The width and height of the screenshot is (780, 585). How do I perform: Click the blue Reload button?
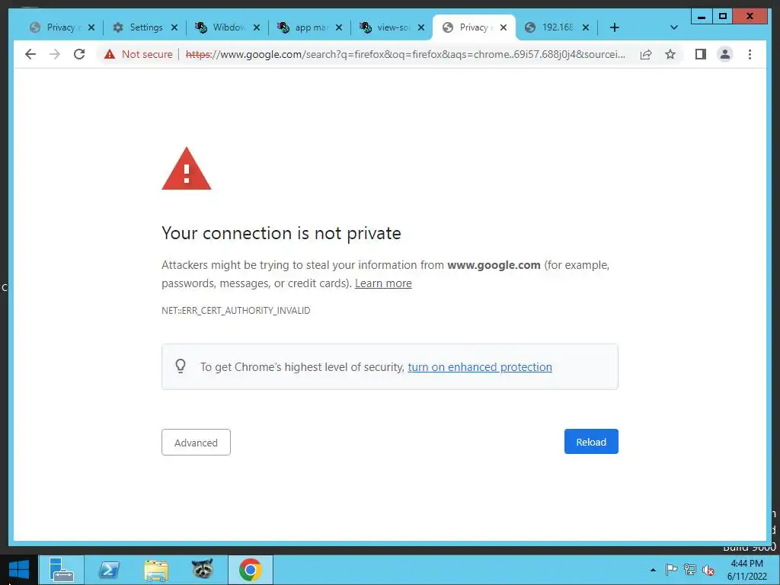coord(591,442)
